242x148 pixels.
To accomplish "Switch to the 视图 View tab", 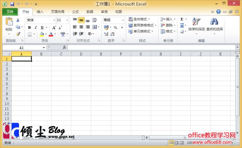I will [119, 12].
